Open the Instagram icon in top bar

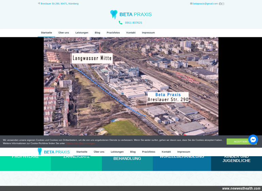click(223, 4)
